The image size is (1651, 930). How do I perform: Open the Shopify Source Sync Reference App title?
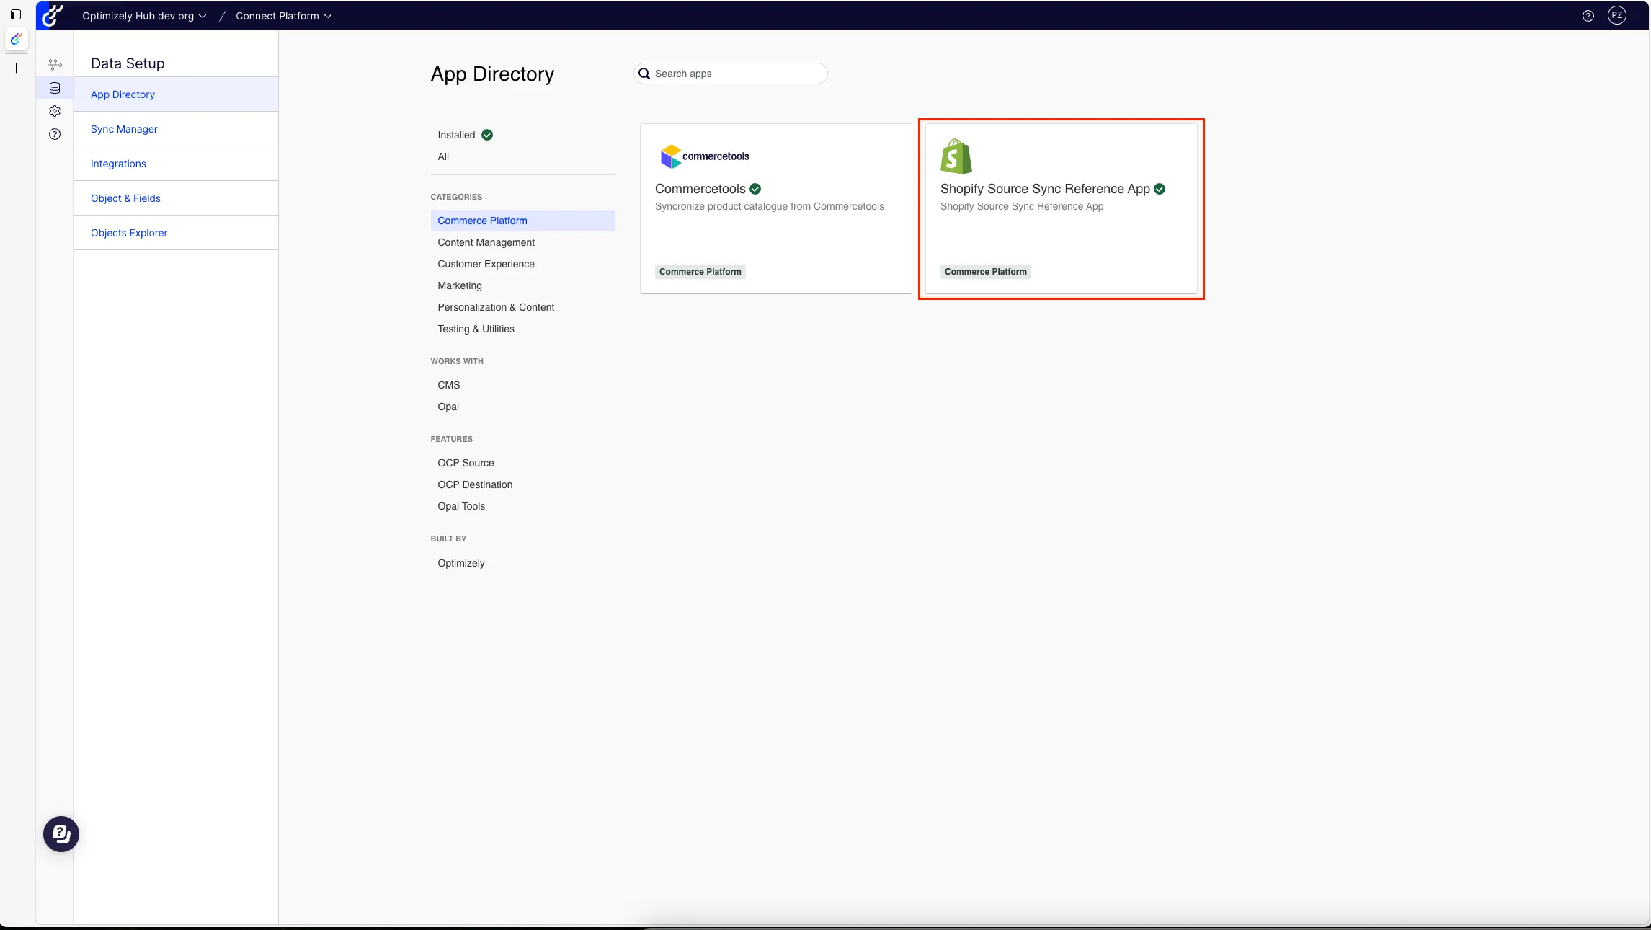(1045, 189)
